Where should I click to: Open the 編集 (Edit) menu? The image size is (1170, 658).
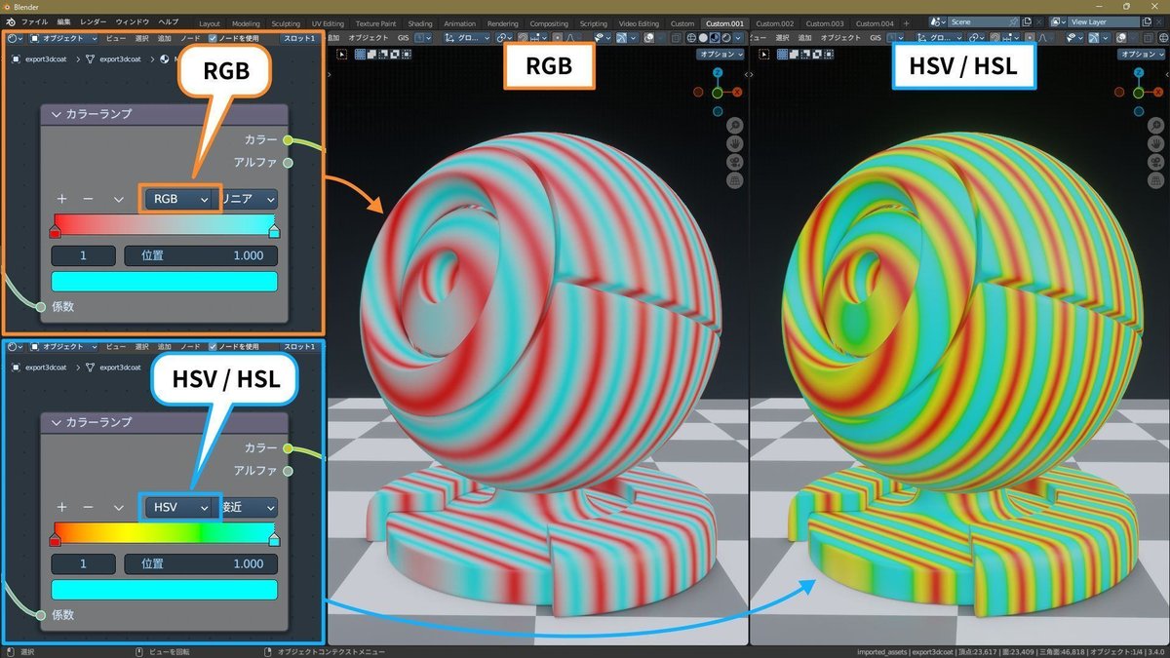click(x=63, y=22)
